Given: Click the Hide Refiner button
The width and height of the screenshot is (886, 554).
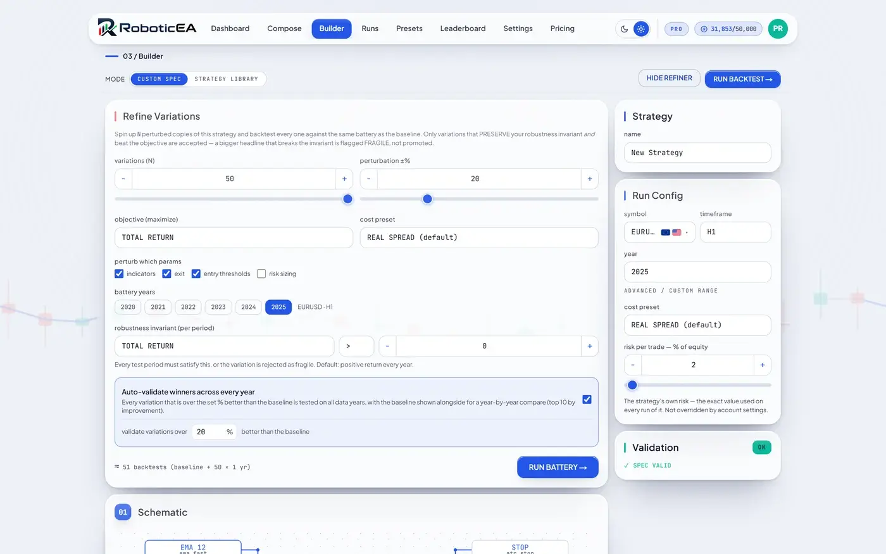Looking at the screenshot, I should tap(669, 79).
